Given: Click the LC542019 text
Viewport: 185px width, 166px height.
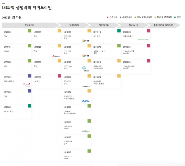Looking at the screenshot, I should [68, 141].
